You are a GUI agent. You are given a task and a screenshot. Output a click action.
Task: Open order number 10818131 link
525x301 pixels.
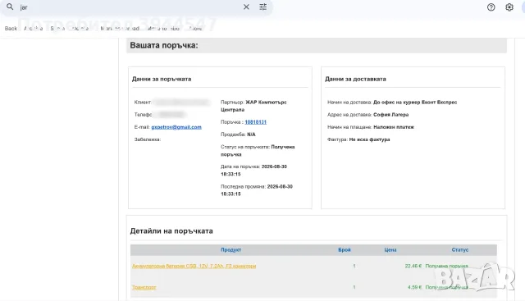(255, 122)
